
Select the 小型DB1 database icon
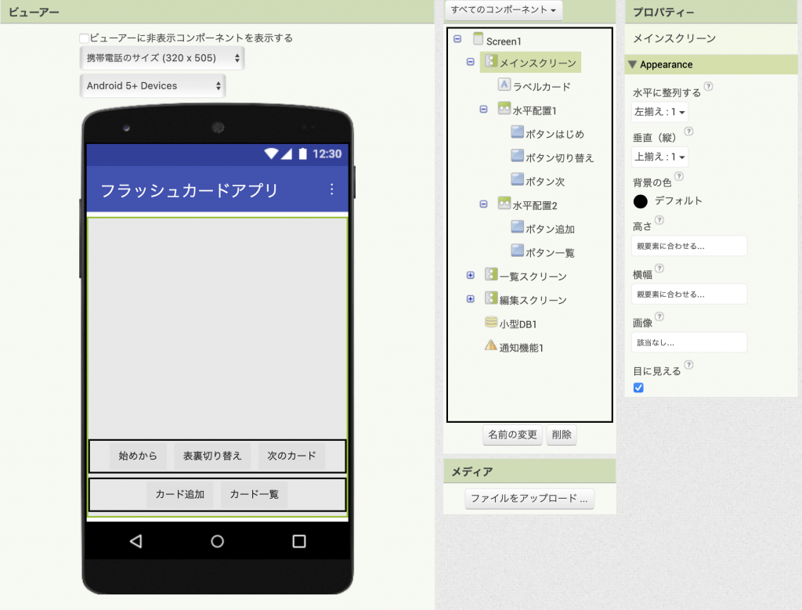coord(491,323)
